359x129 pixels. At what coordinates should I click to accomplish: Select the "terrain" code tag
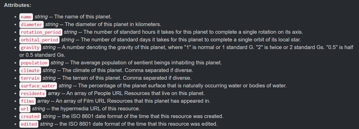(30, 78)
